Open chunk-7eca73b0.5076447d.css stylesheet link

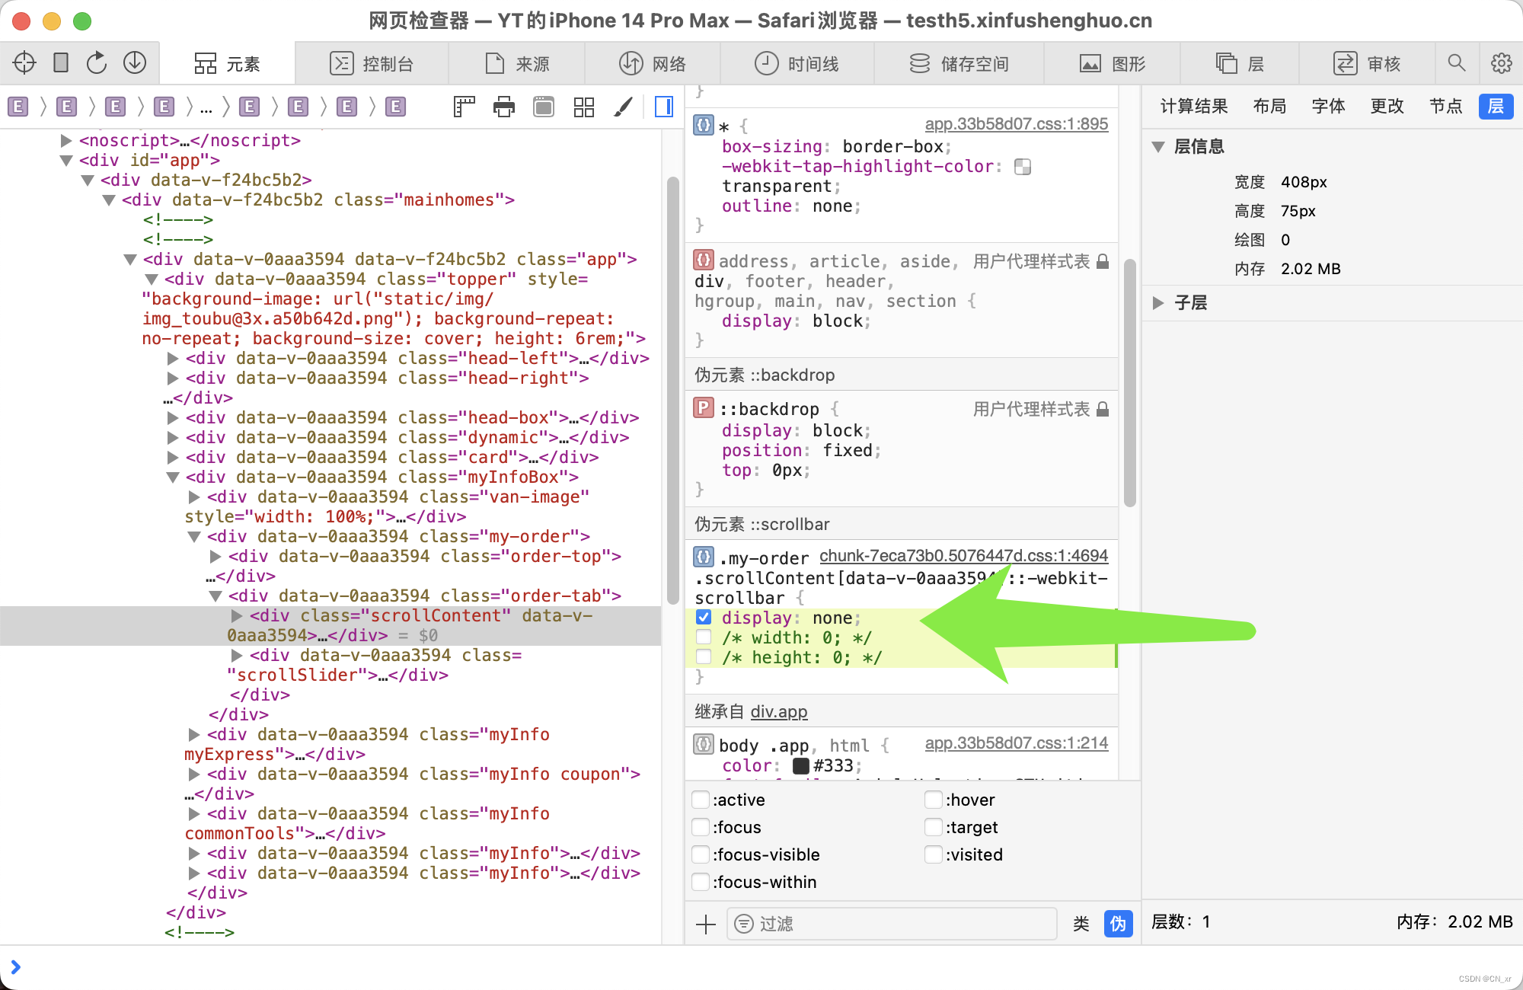(963, 557)
